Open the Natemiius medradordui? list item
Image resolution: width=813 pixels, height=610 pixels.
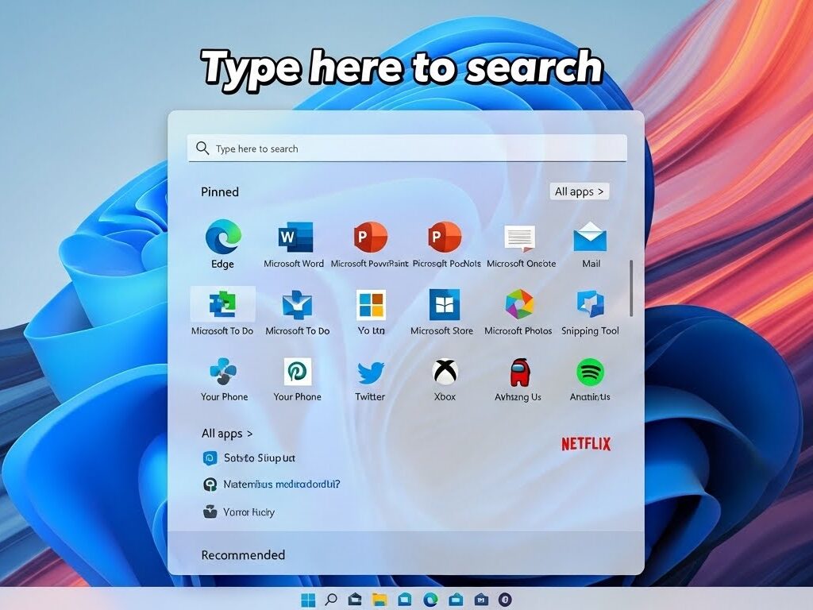272,485
